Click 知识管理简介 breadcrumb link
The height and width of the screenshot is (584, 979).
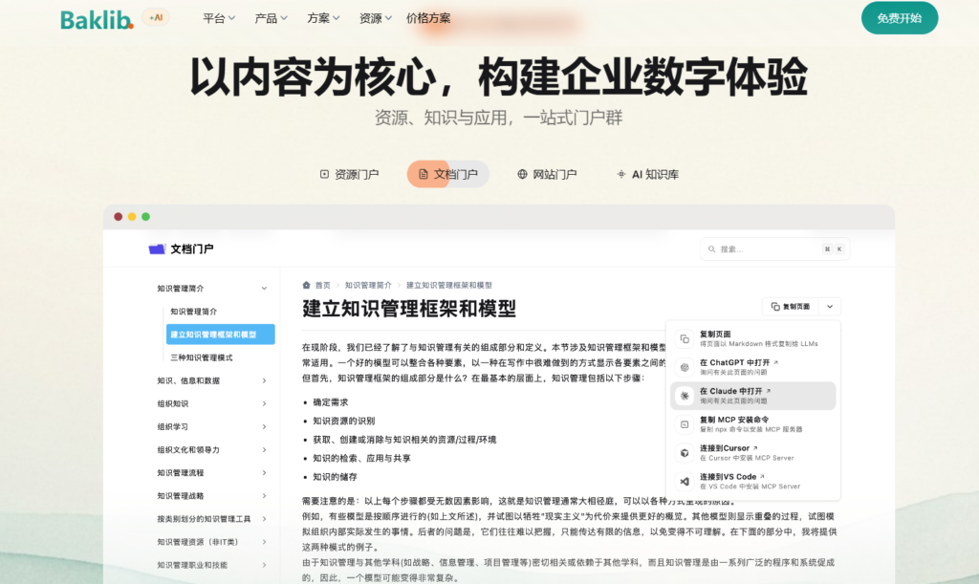(x=368, y=285)
